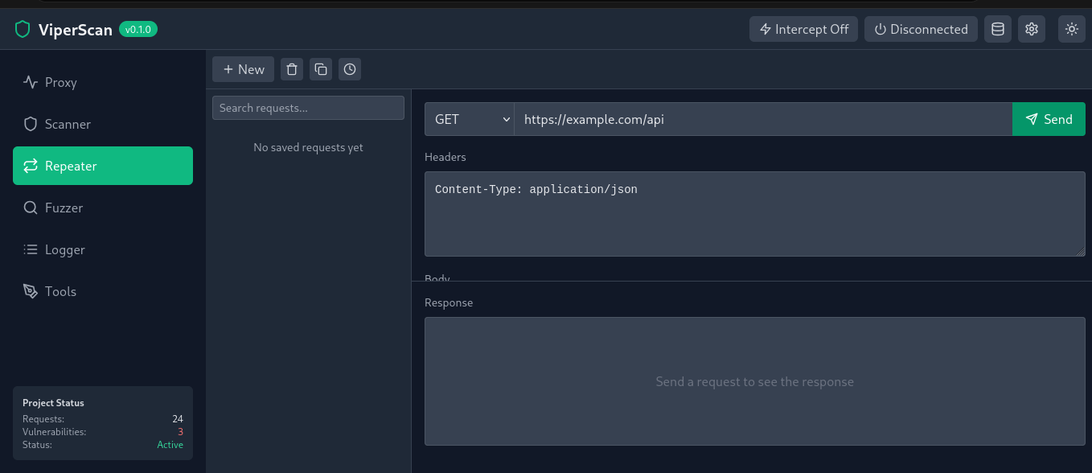Toggle the Disconnected connection button
The height and width of the screenshot is (473, 1092).
click(x=921, y=29)
